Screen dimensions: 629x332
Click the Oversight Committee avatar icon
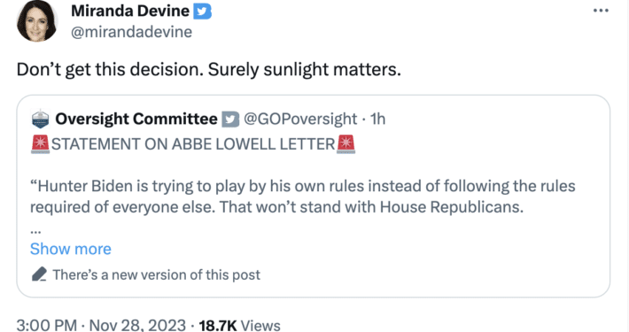(x=40, y=120)
